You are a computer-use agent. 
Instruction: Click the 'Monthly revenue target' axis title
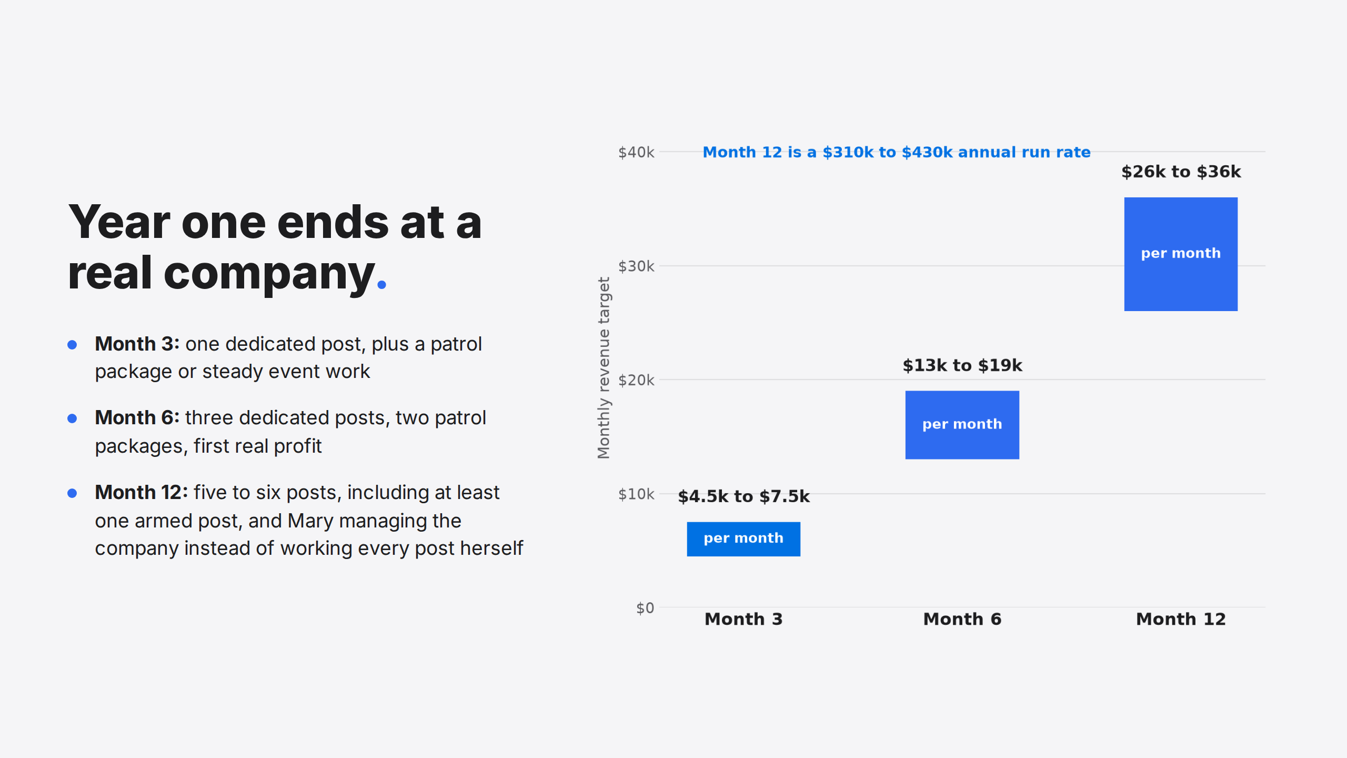tap(604, 368)
